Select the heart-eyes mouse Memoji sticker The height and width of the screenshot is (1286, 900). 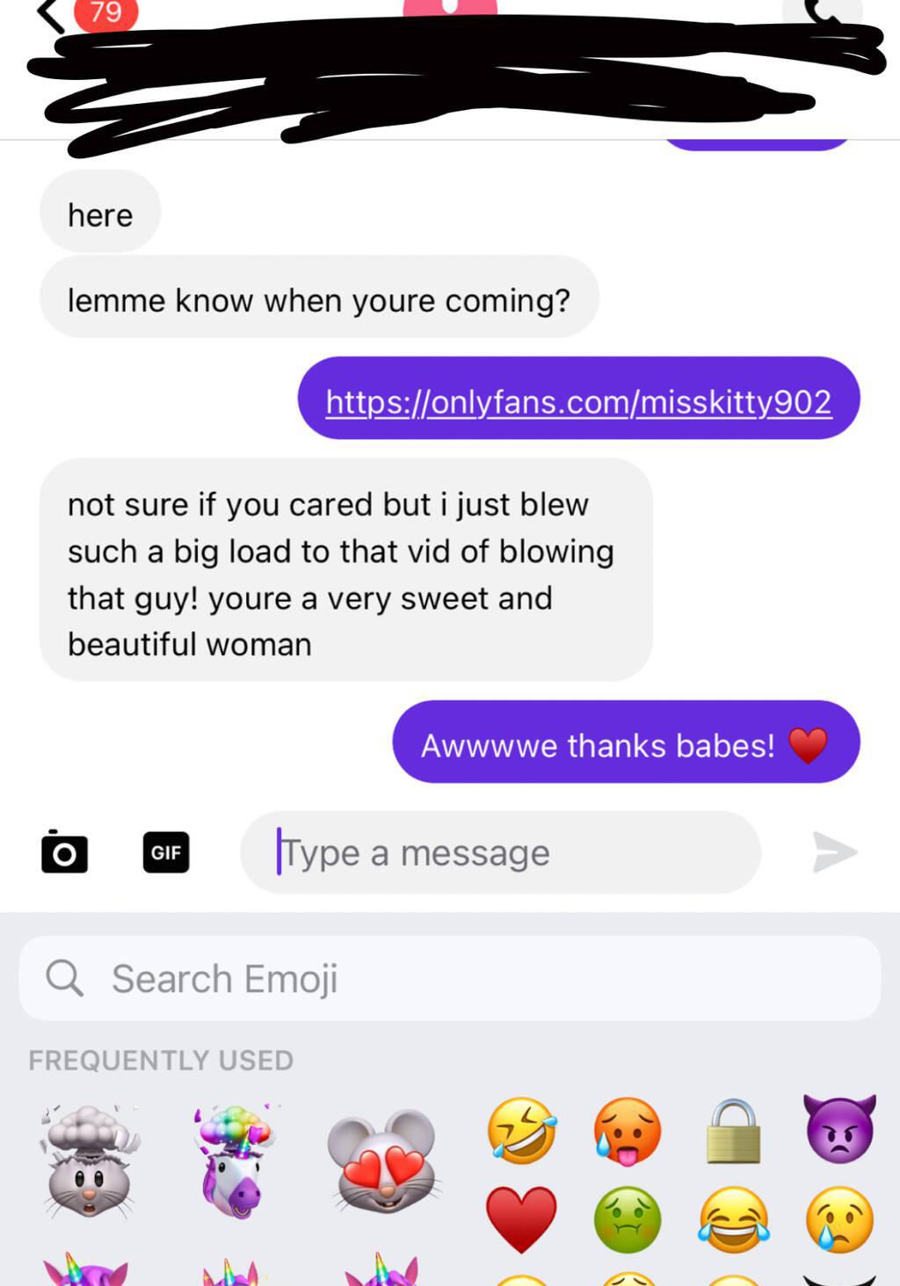coord(383,1161)
